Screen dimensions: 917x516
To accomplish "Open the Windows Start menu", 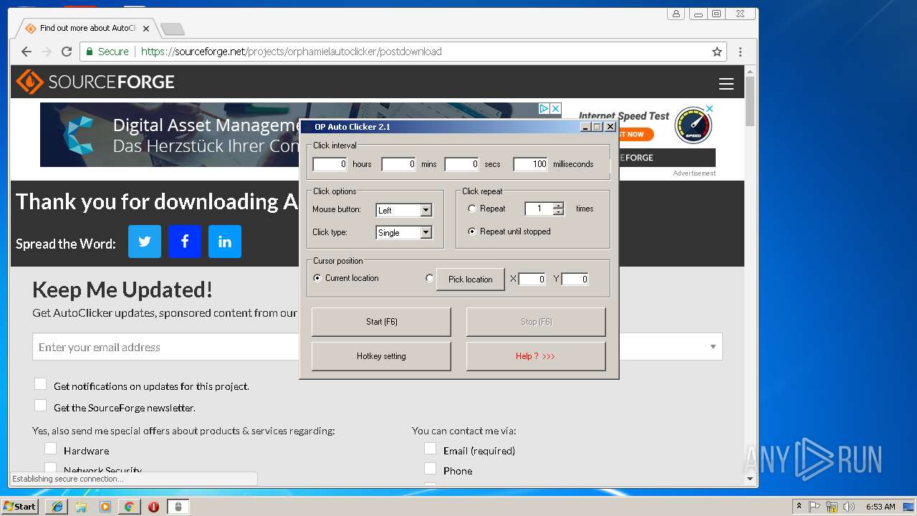I will point(19,506).
